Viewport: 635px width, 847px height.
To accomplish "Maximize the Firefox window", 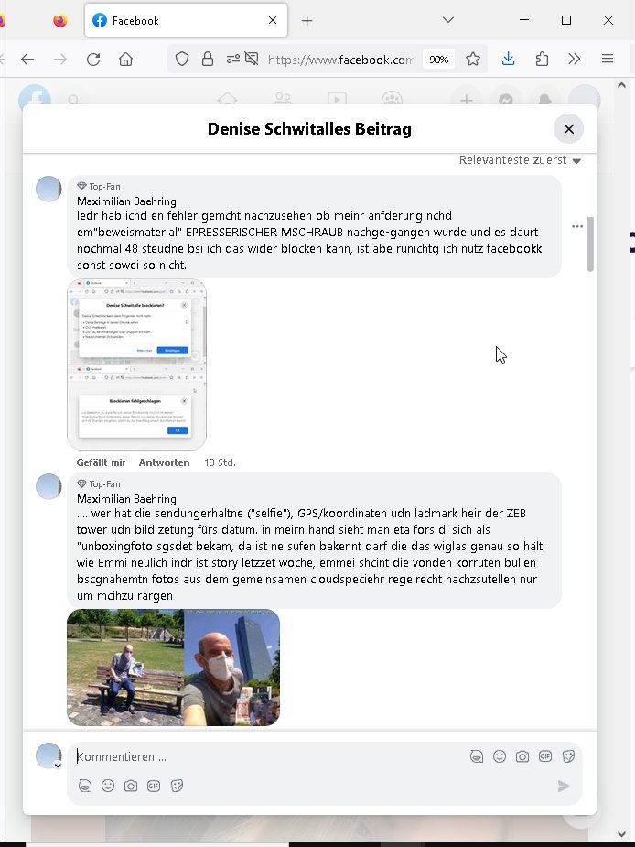I will click(566, 20).
